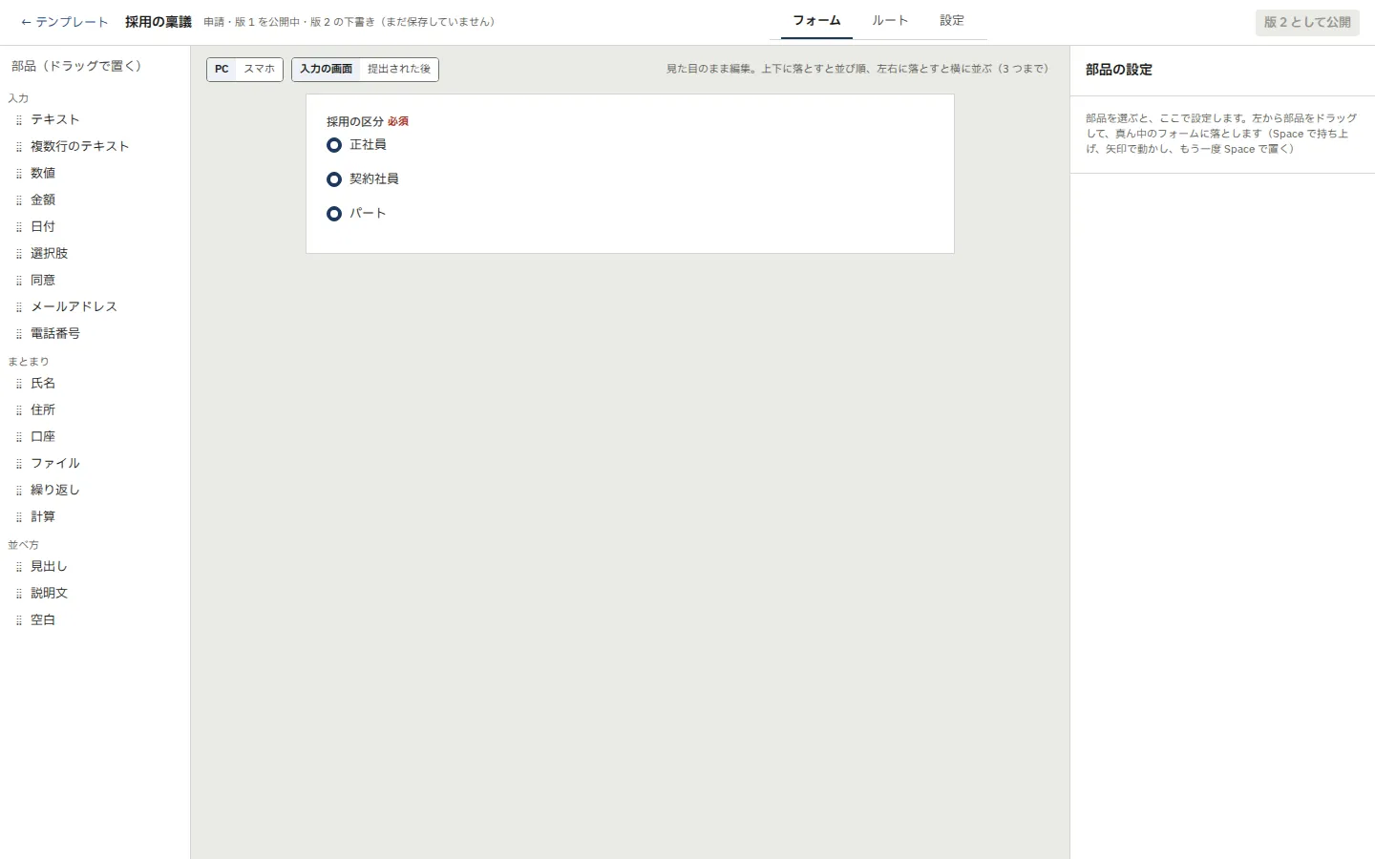The width and height of the screenshot is (1375, 859).
Task: Show the 提出された後 screen
Action: [x=399, y=70]
